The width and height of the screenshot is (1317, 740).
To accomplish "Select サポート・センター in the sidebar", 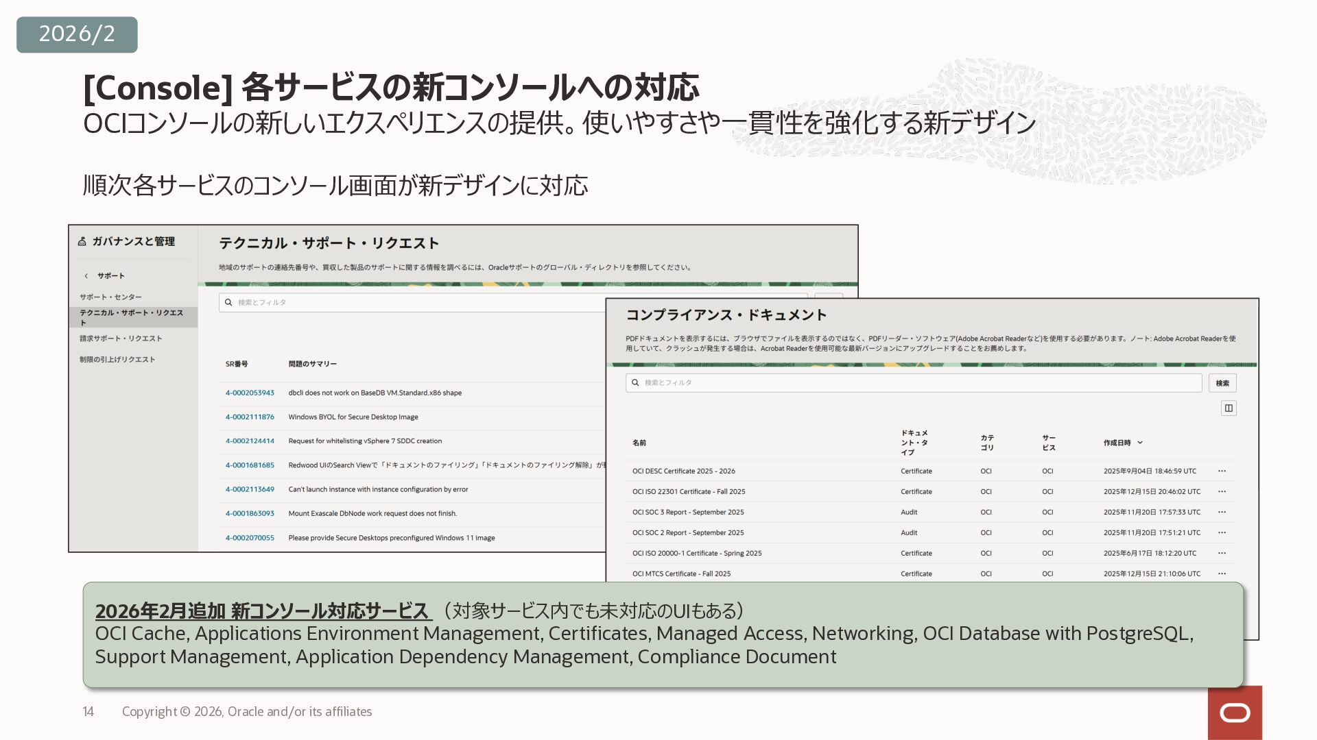I will click(110, 297).
